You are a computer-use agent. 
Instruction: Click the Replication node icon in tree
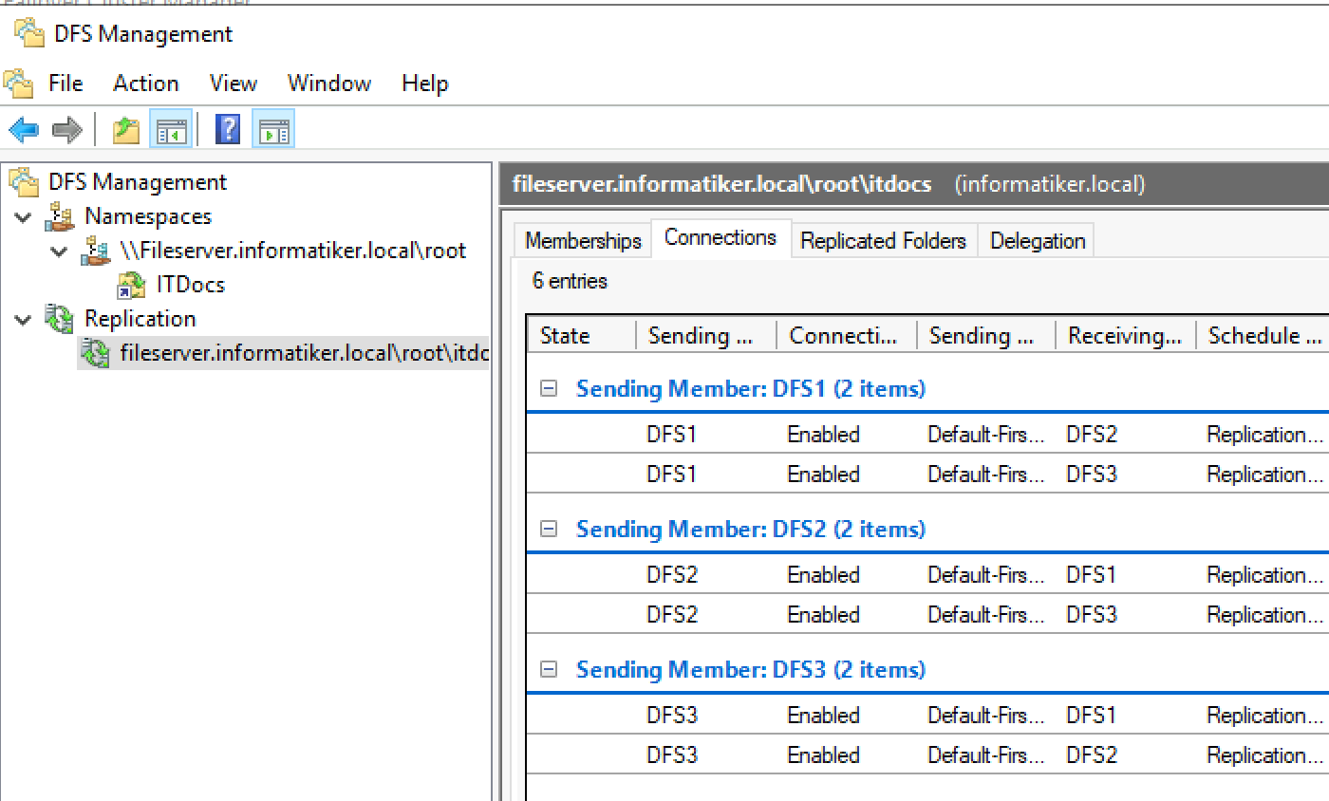pos(60,319)
